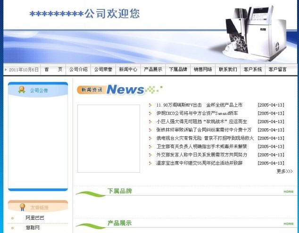
Task: Select 新闻中心 from the navigation bar
Action: tap(128, 69)
